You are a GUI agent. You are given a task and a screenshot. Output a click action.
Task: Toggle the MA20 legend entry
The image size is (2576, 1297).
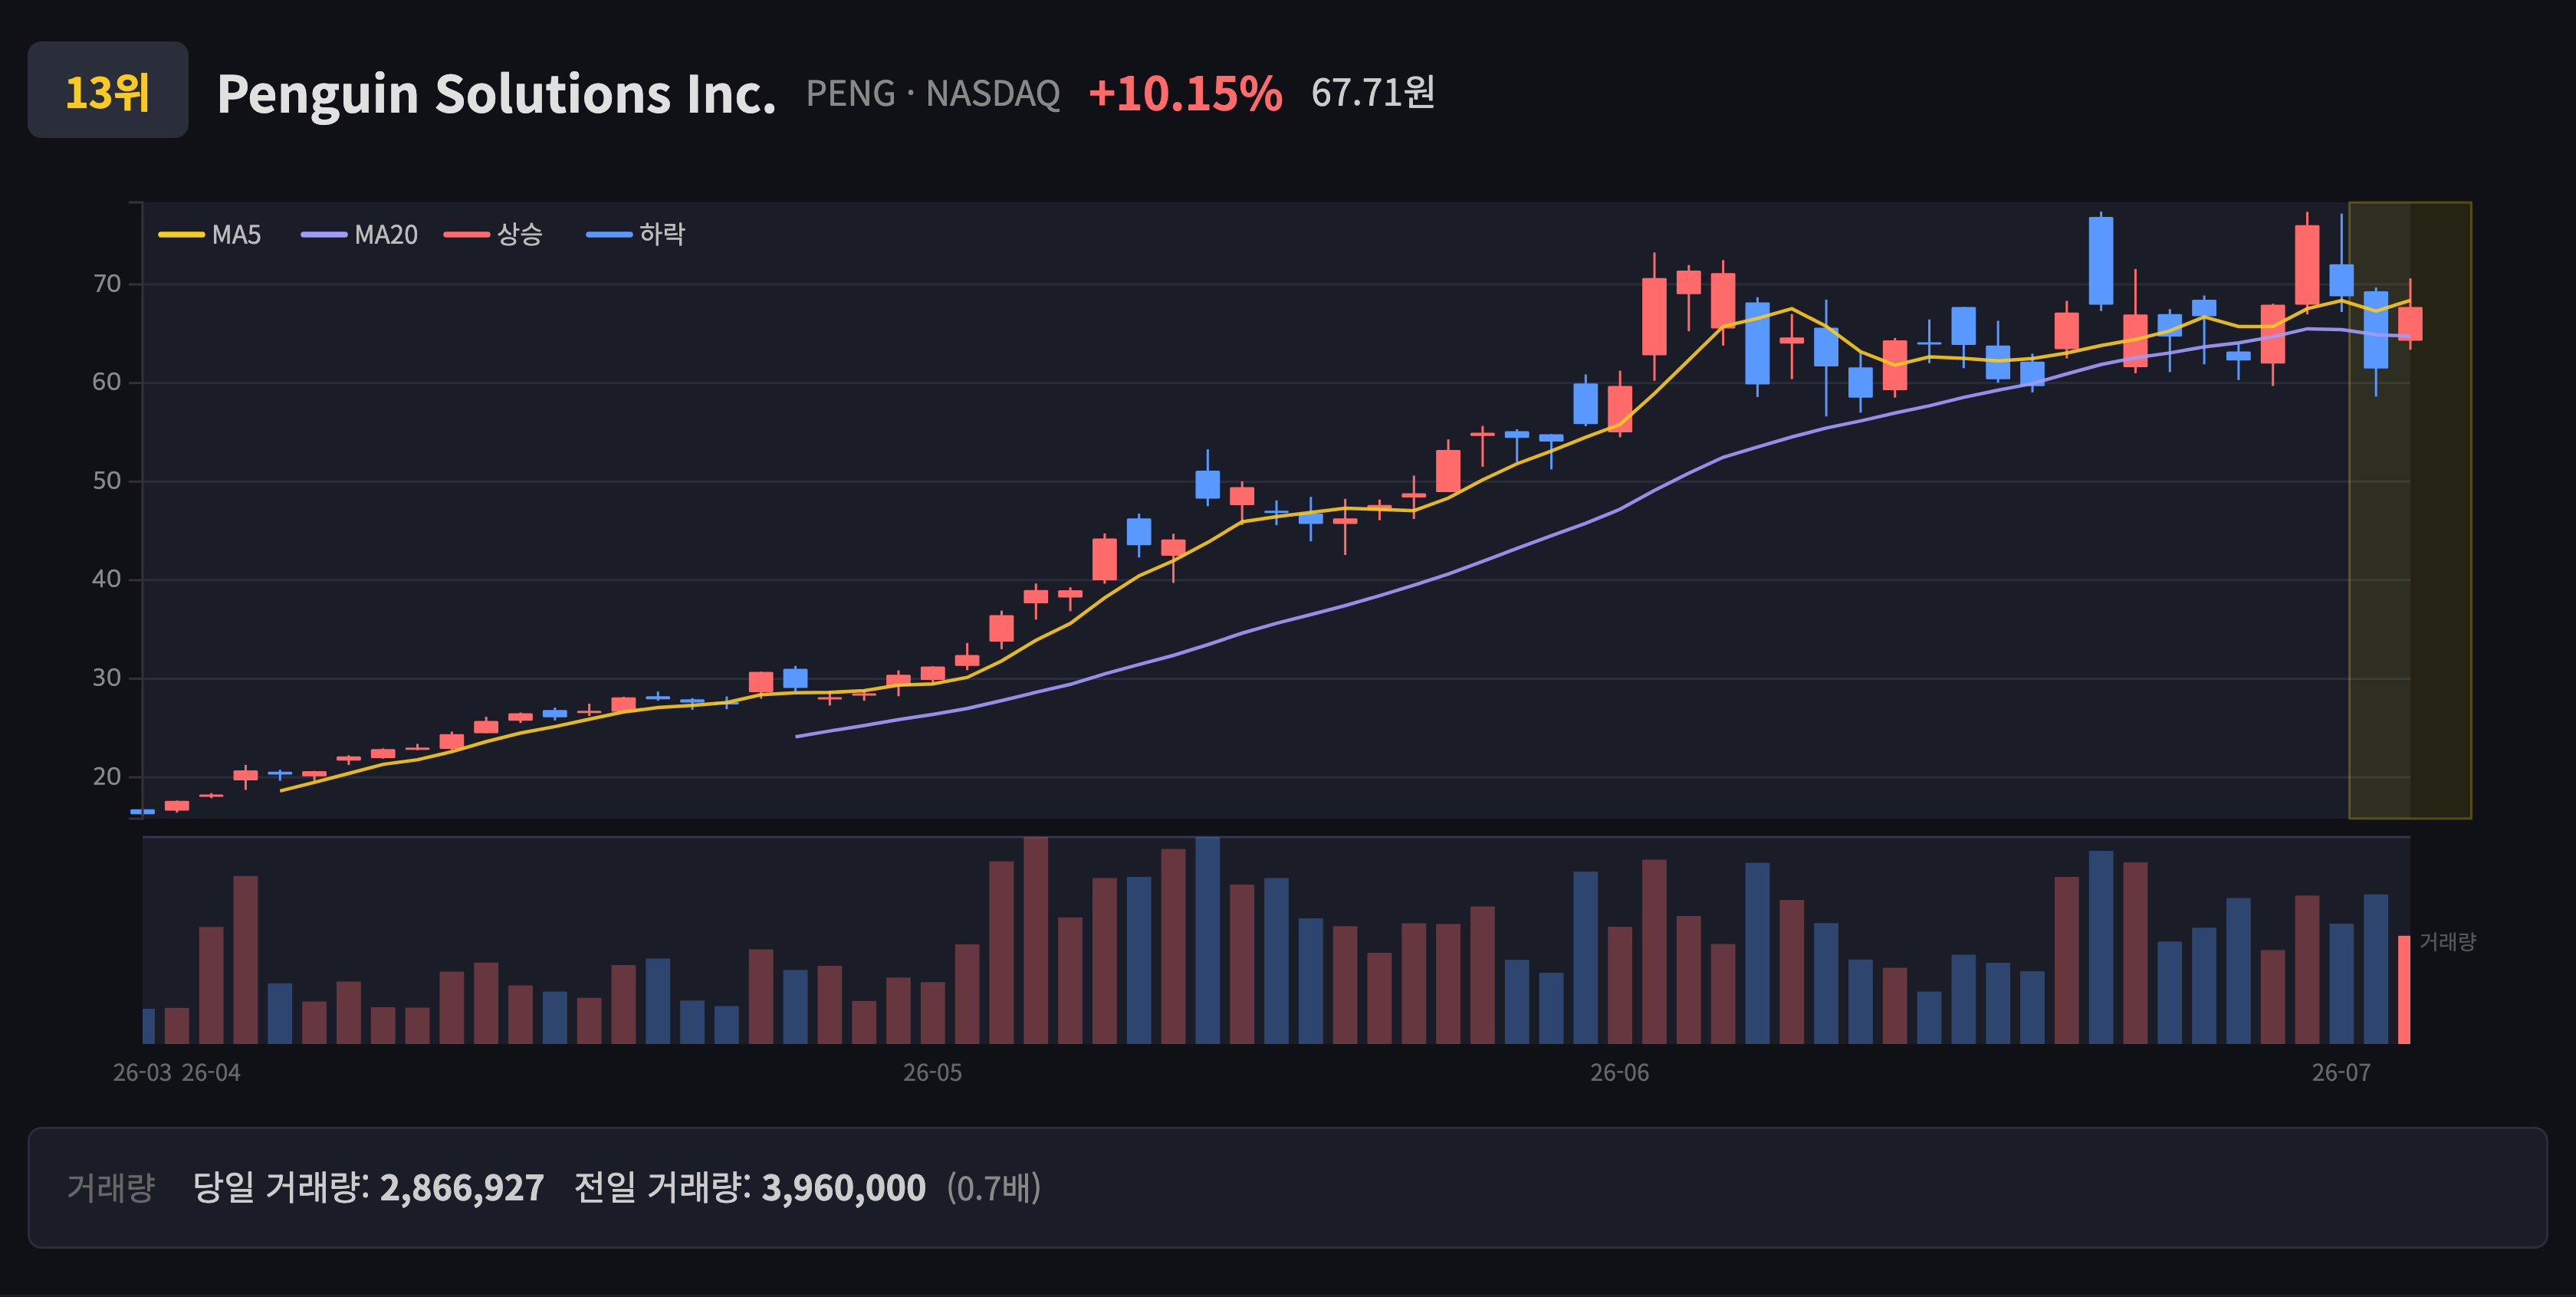point(360,235)
